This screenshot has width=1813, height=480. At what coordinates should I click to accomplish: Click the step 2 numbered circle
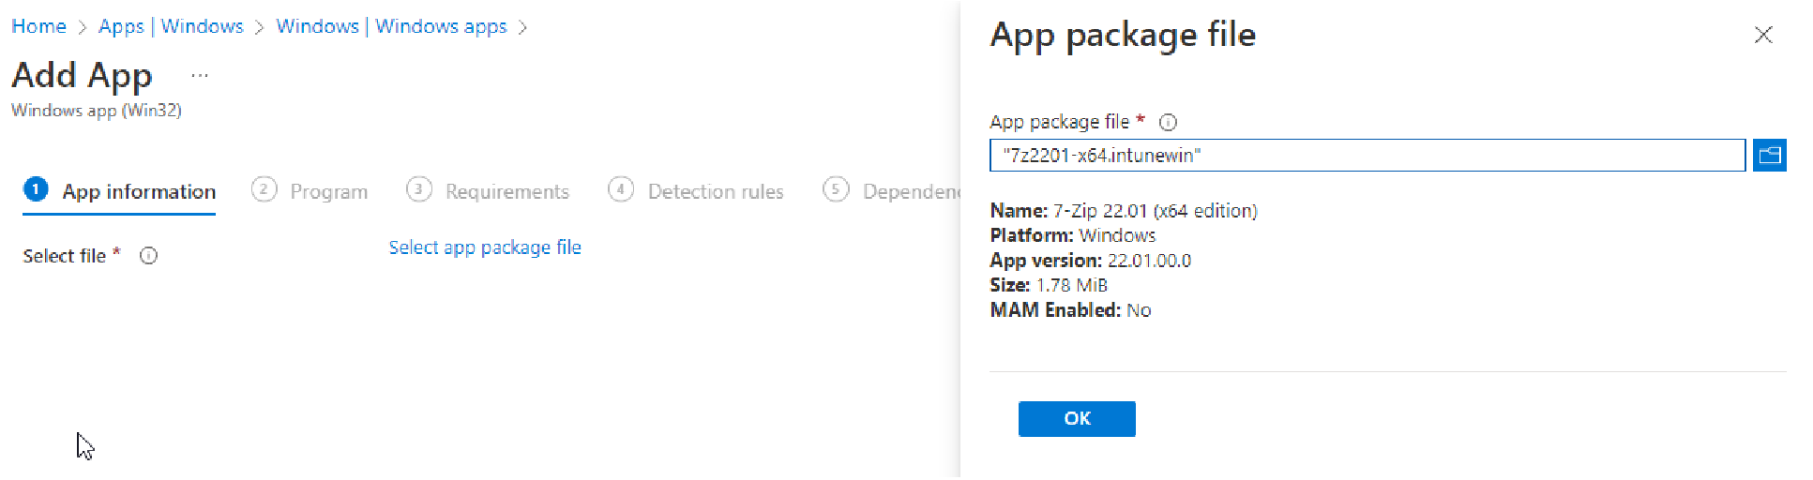point(264,190)
